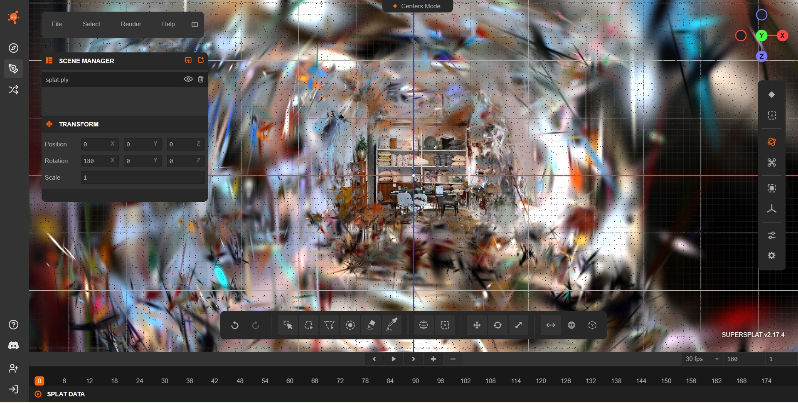Click the red X axis gizmo
Image resolution: width=798 pixels, height=403 pixels.
tap(782, 36)
